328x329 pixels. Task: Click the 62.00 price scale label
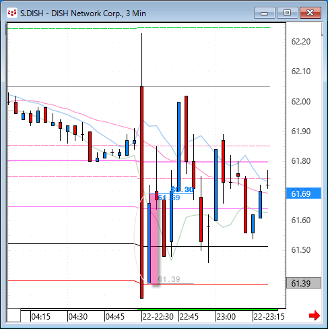(301, 102)
